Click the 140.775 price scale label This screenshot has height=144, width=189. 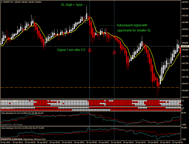pyautogui.click(x=185, y=56)
